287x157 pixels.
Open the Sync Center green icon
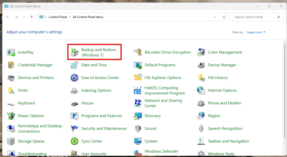click(x=75, y=141)
